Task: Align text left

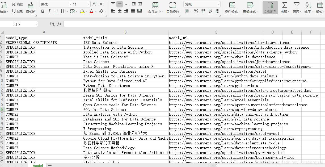Action: click(x=113, y=11)
